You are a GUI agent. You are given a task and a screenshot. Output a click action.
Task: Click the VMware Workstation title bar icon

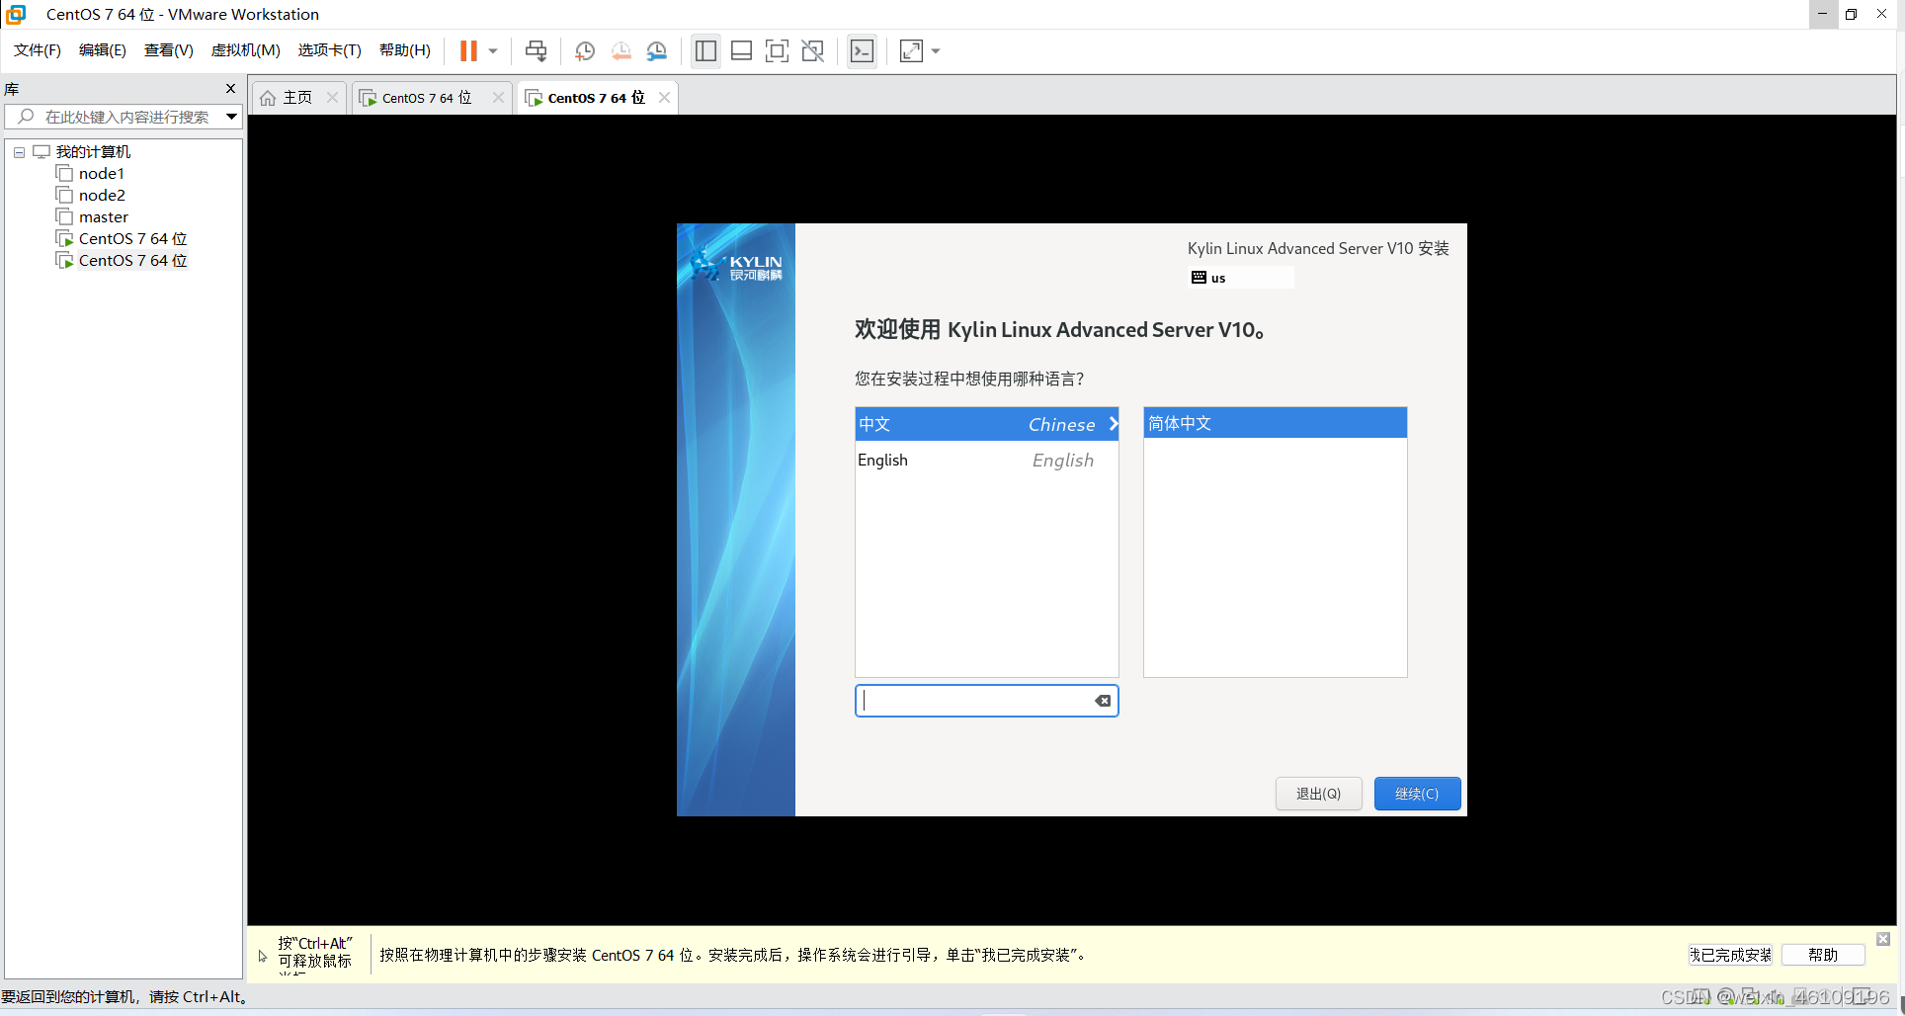[16, 14]
